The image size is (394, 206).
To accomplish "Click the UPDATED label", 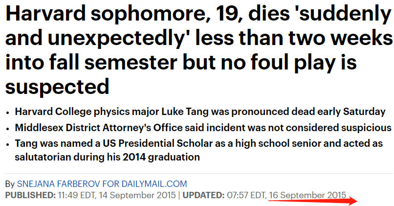I will point(203,196).
